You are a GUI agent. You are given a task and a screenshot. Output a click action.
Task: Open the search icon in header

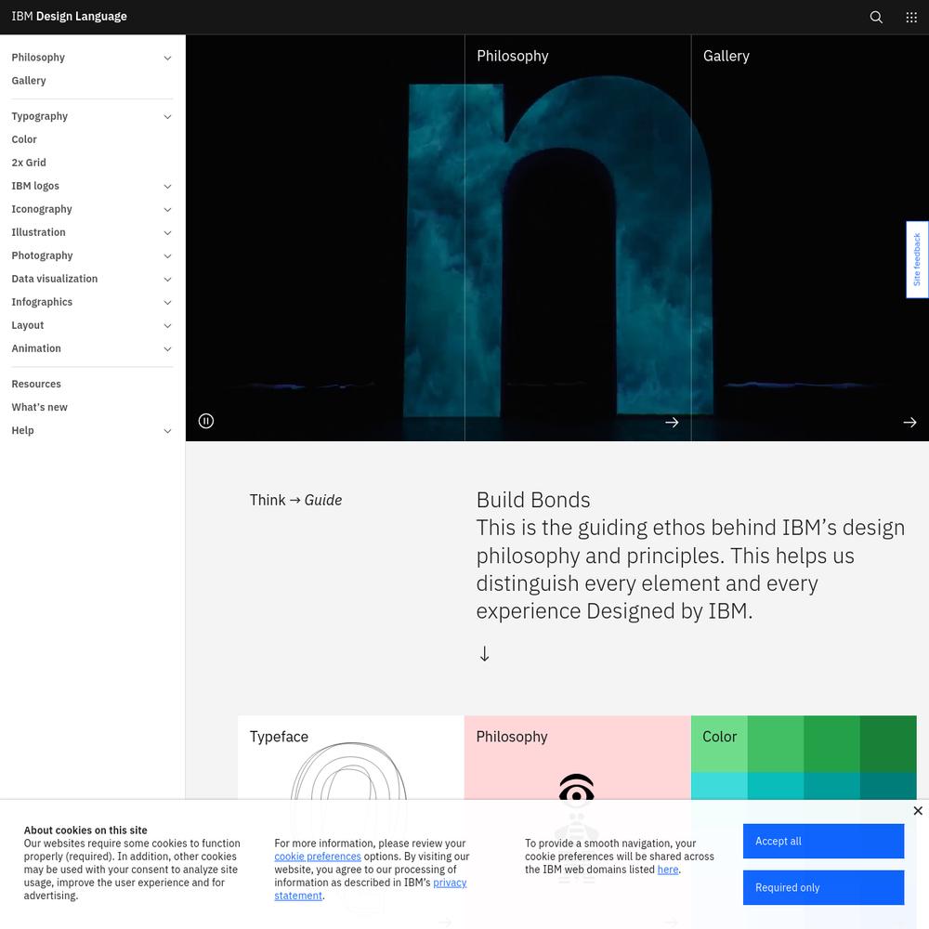coord(876,17)
